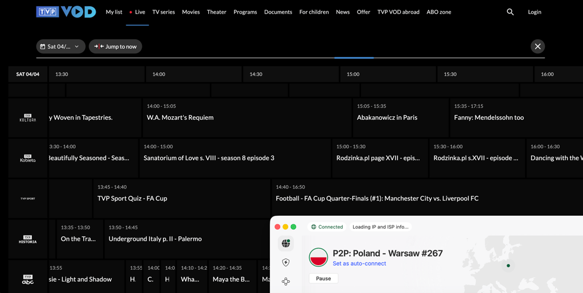
Task: Go to Movies section
Action: [191, 12]
